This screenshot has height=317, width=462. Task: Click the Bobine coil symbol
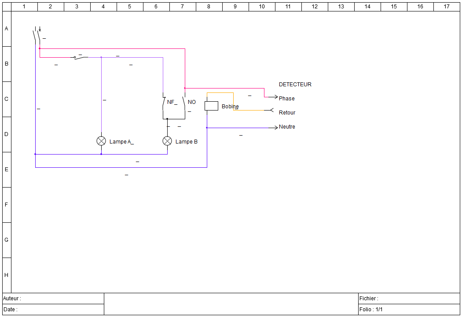pyautogui.click(x=212, y=106)
